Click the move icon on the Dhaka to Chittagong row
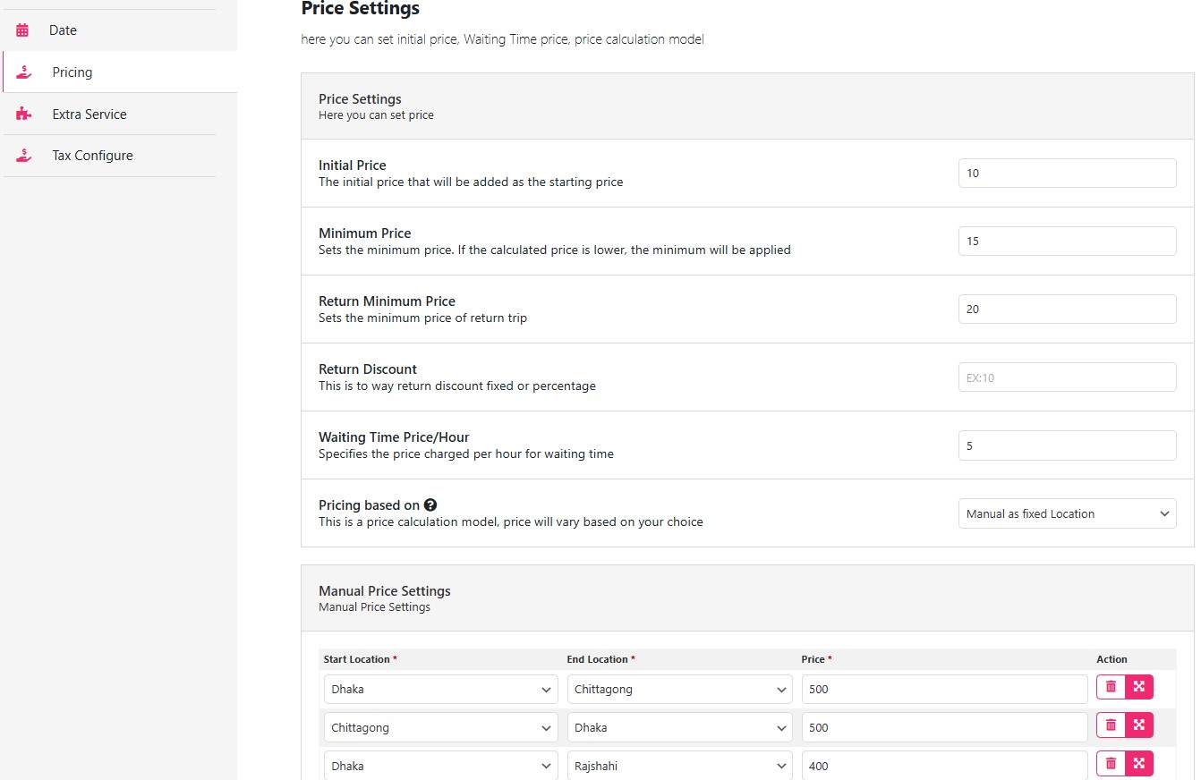Viewport: 1201px width, 780px height. (x=1139, y=687)
